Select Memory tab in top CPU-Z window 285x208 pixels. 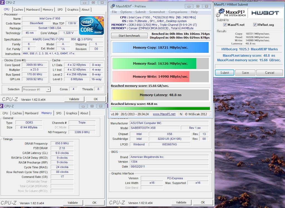click(x=48, y=10)
